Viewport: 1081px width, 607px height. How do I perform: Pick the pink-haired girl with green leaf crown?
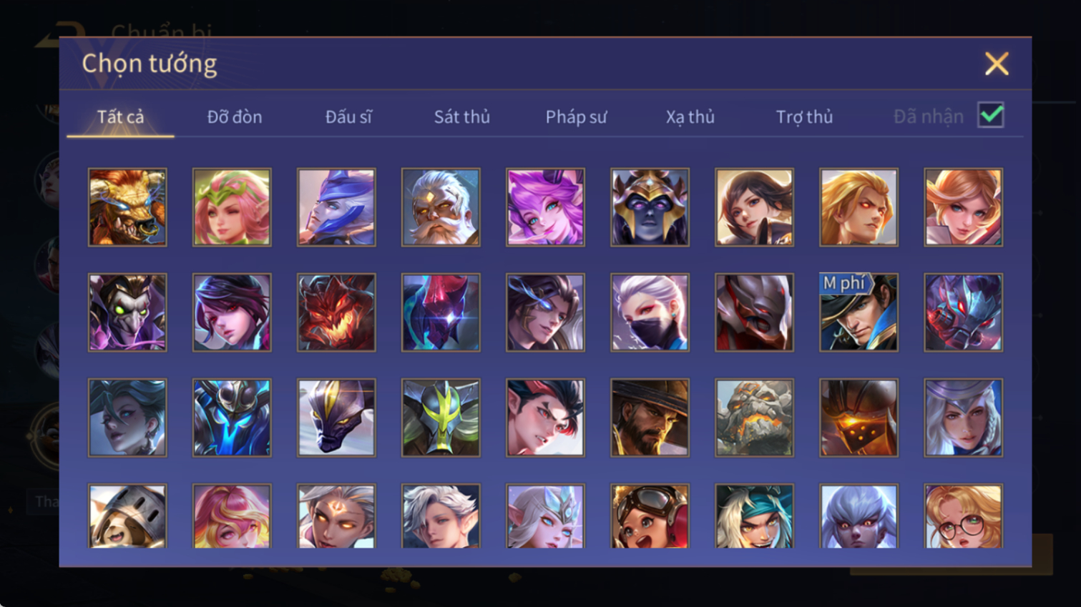click(232, 207)
